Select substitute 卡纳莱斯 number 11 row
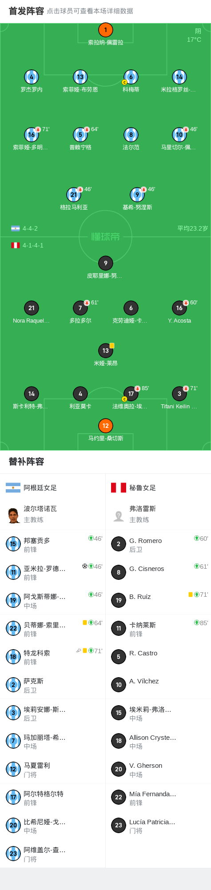Viewport: 211px width, 890px height. tap(158, 629)
